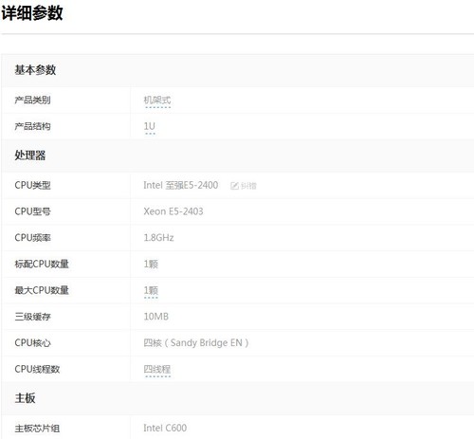The image size is (474, 439).
Task: Click the 详细参数 page heading
Action: tap(32, 13)
